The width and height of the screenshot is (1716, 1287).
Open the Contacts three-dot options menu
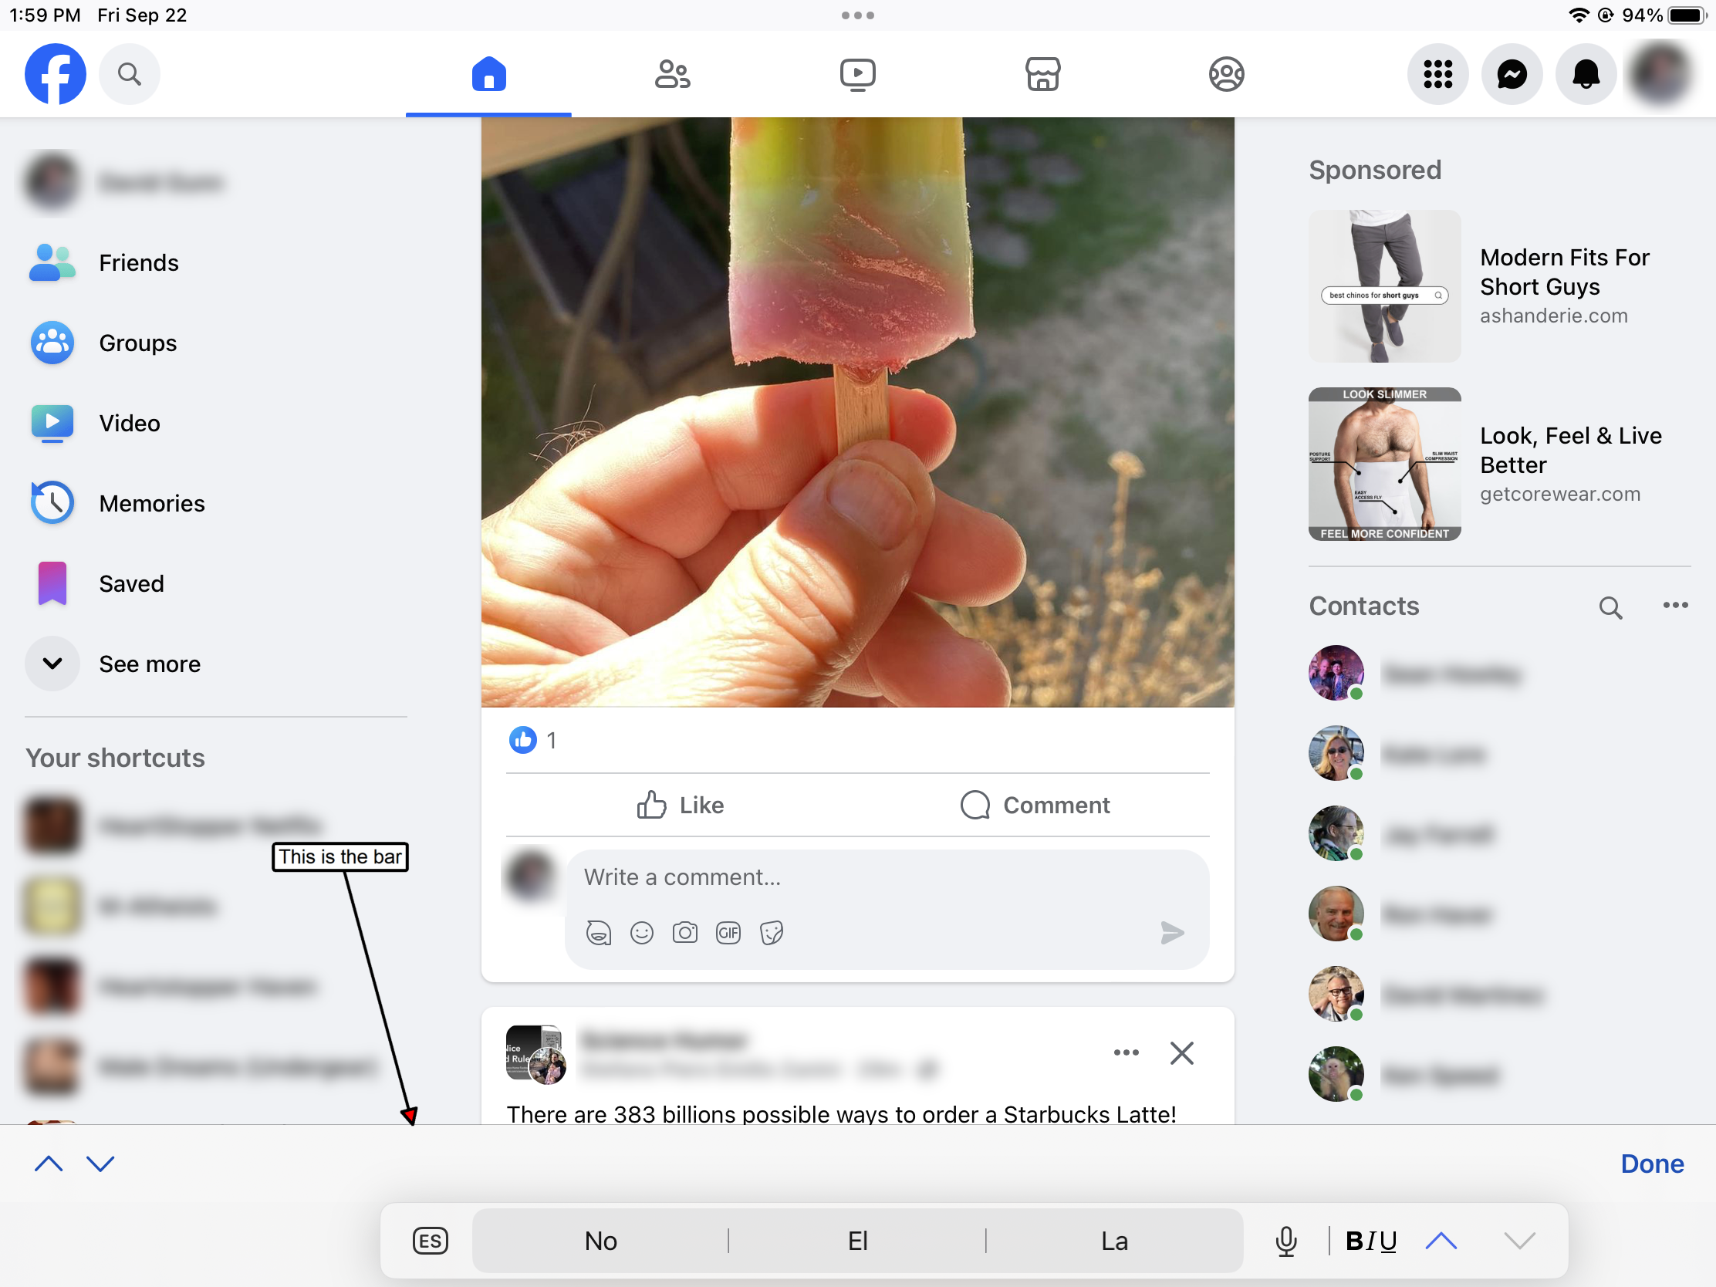click(x=1675, y=606)
